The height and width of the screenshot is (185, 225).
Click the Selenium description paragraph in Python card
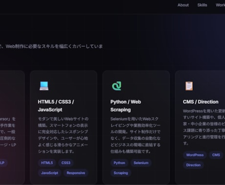[x=135, y=135]
